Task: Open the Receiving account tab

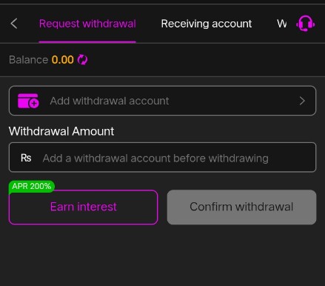Action: pos(207,24)
